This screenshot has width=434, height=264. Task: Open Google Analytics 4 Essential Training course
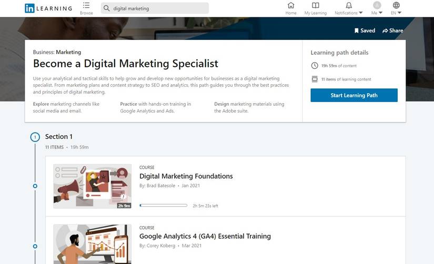tap(205, 236)
